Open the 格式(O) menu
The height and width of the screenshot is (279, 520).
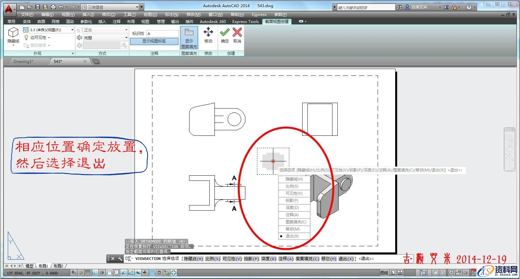tap(109, 15)
